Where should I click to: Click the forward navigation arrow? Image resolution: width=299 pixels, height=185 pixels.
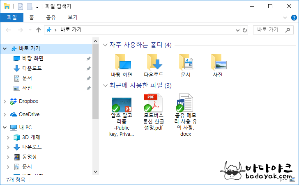coord(21,30)
